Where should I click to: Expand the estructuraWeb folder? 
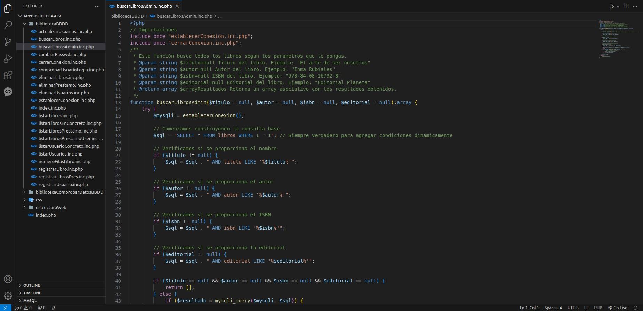(61, 207)
